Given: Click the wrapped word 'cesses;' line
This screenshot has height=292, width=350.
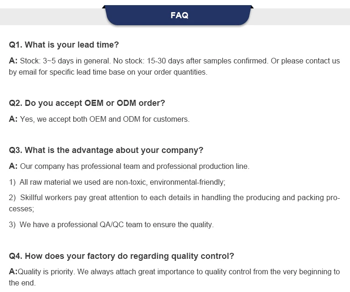Looking at the screenshot, I should pos(21,209).
